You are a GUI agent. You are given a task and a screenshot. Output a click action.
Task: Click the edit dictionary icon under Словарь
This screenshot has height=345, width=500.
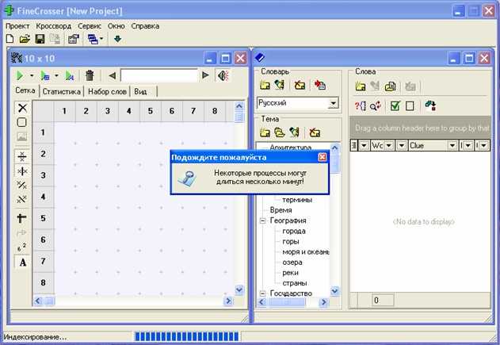(x=280, y=85)
